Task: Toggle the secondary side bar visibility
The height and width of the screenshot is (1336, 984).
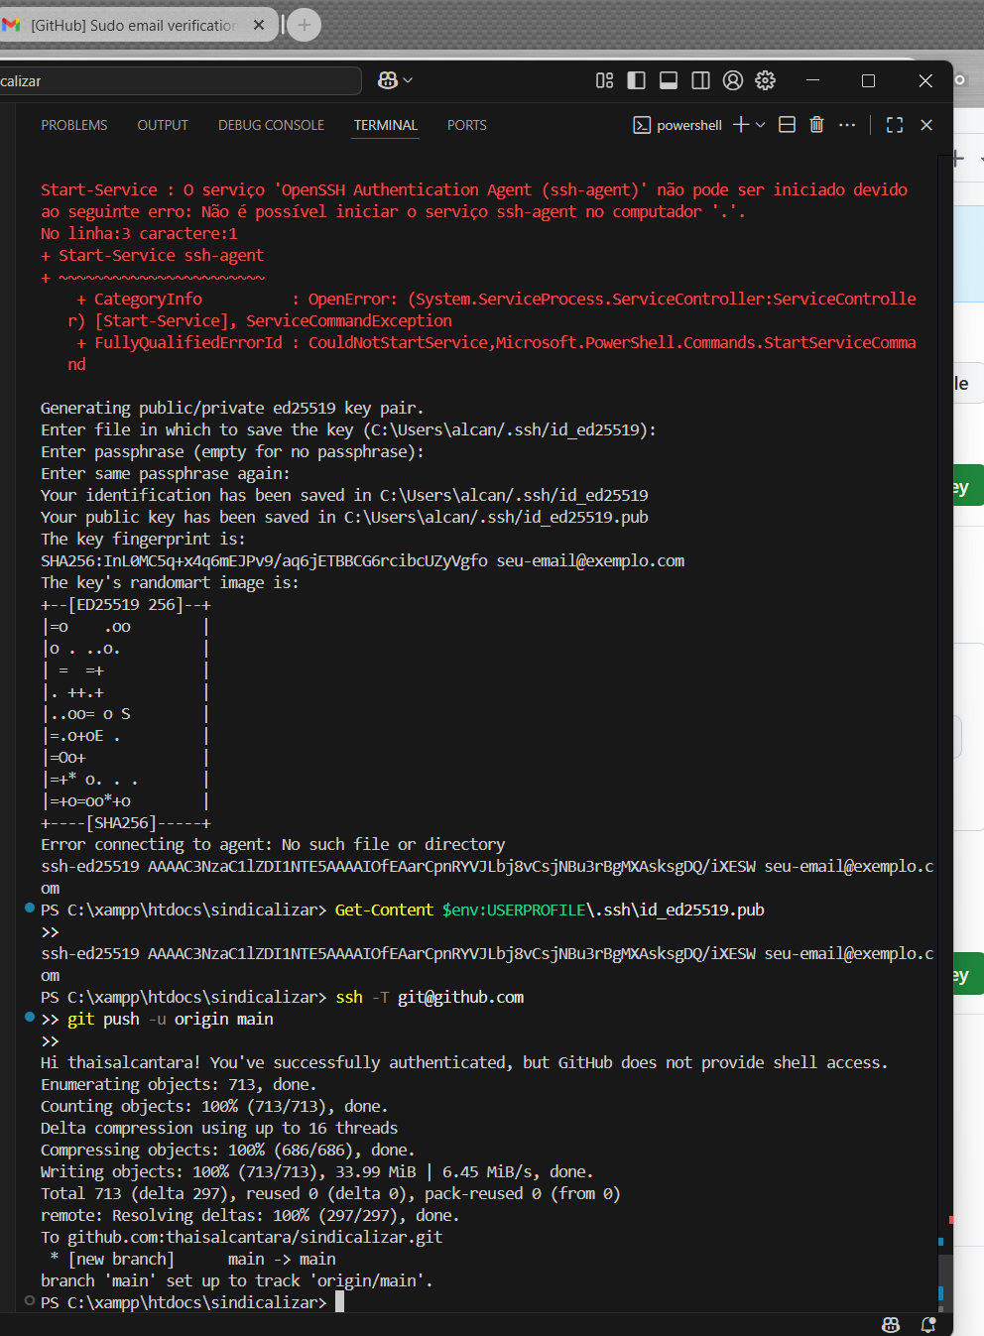Action: [x=700, y=80]
